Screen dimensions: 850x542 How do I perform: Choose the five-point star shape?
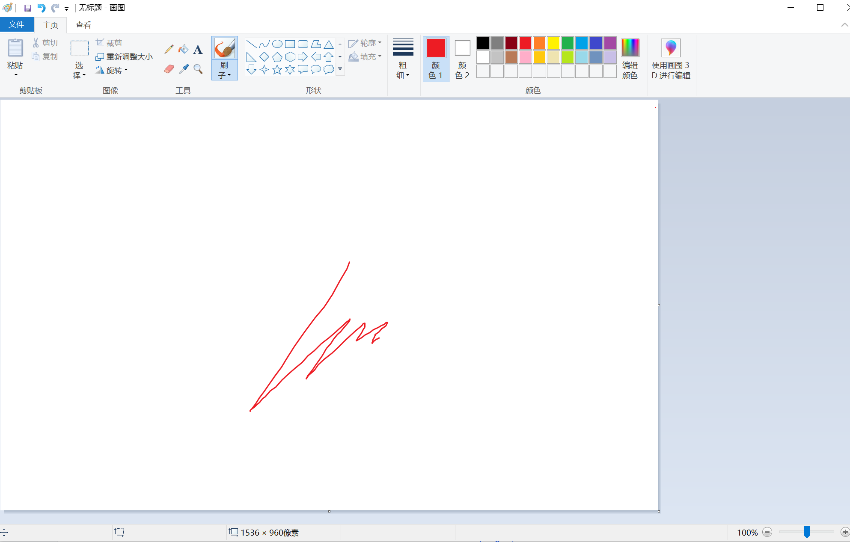click(277, 70)
